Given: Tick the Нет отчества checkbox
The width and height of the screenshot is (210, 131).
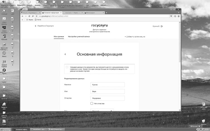Looking at the screenshot, I should click(92, 103).
